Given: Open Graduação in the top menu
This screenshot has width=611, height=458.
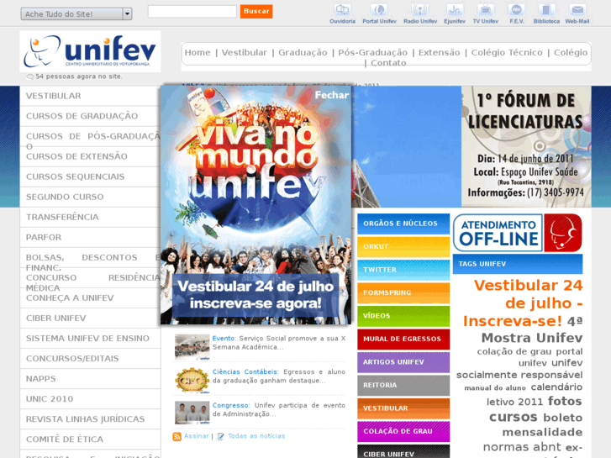Looking at the screenshot, I should point(303,53).
